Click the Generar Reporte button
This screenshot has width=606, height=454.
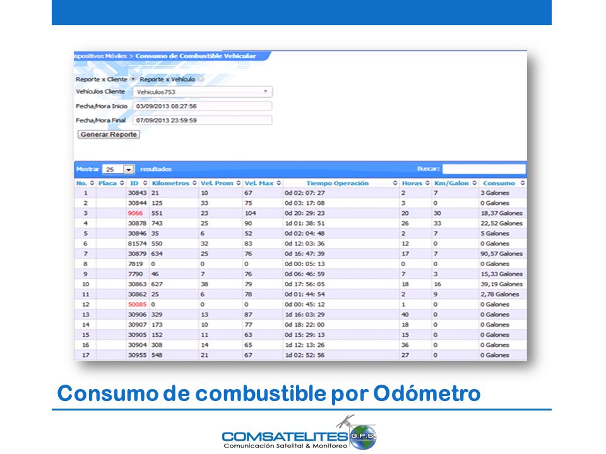click(x=109, y=134)
